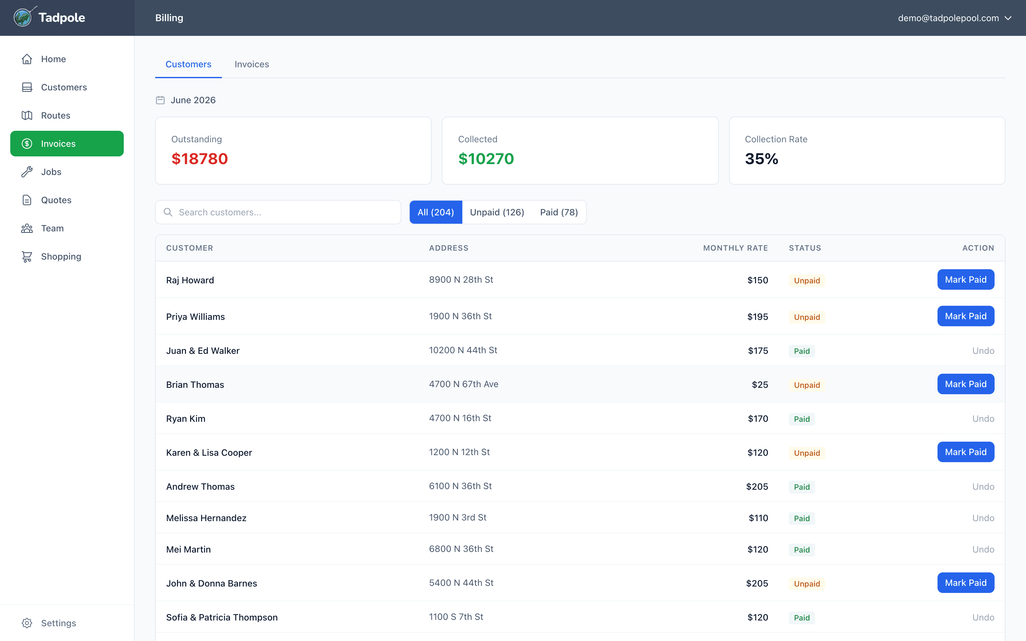The width and height of the screenshot is (1026, 641).
Task: Click the calendar icon beside June 2026
Action: point(160,100)
